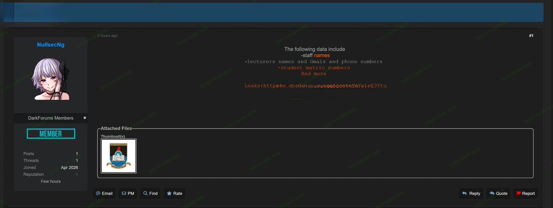Click the orange 'names' word in the post
The width and height of the screenshot is (553, 208).
click(322, 55)
